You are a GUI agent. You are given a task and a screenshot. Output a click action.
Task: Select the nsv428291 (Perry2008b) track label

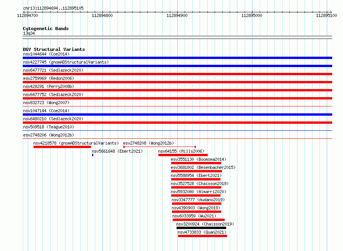[x=49, y=86]
